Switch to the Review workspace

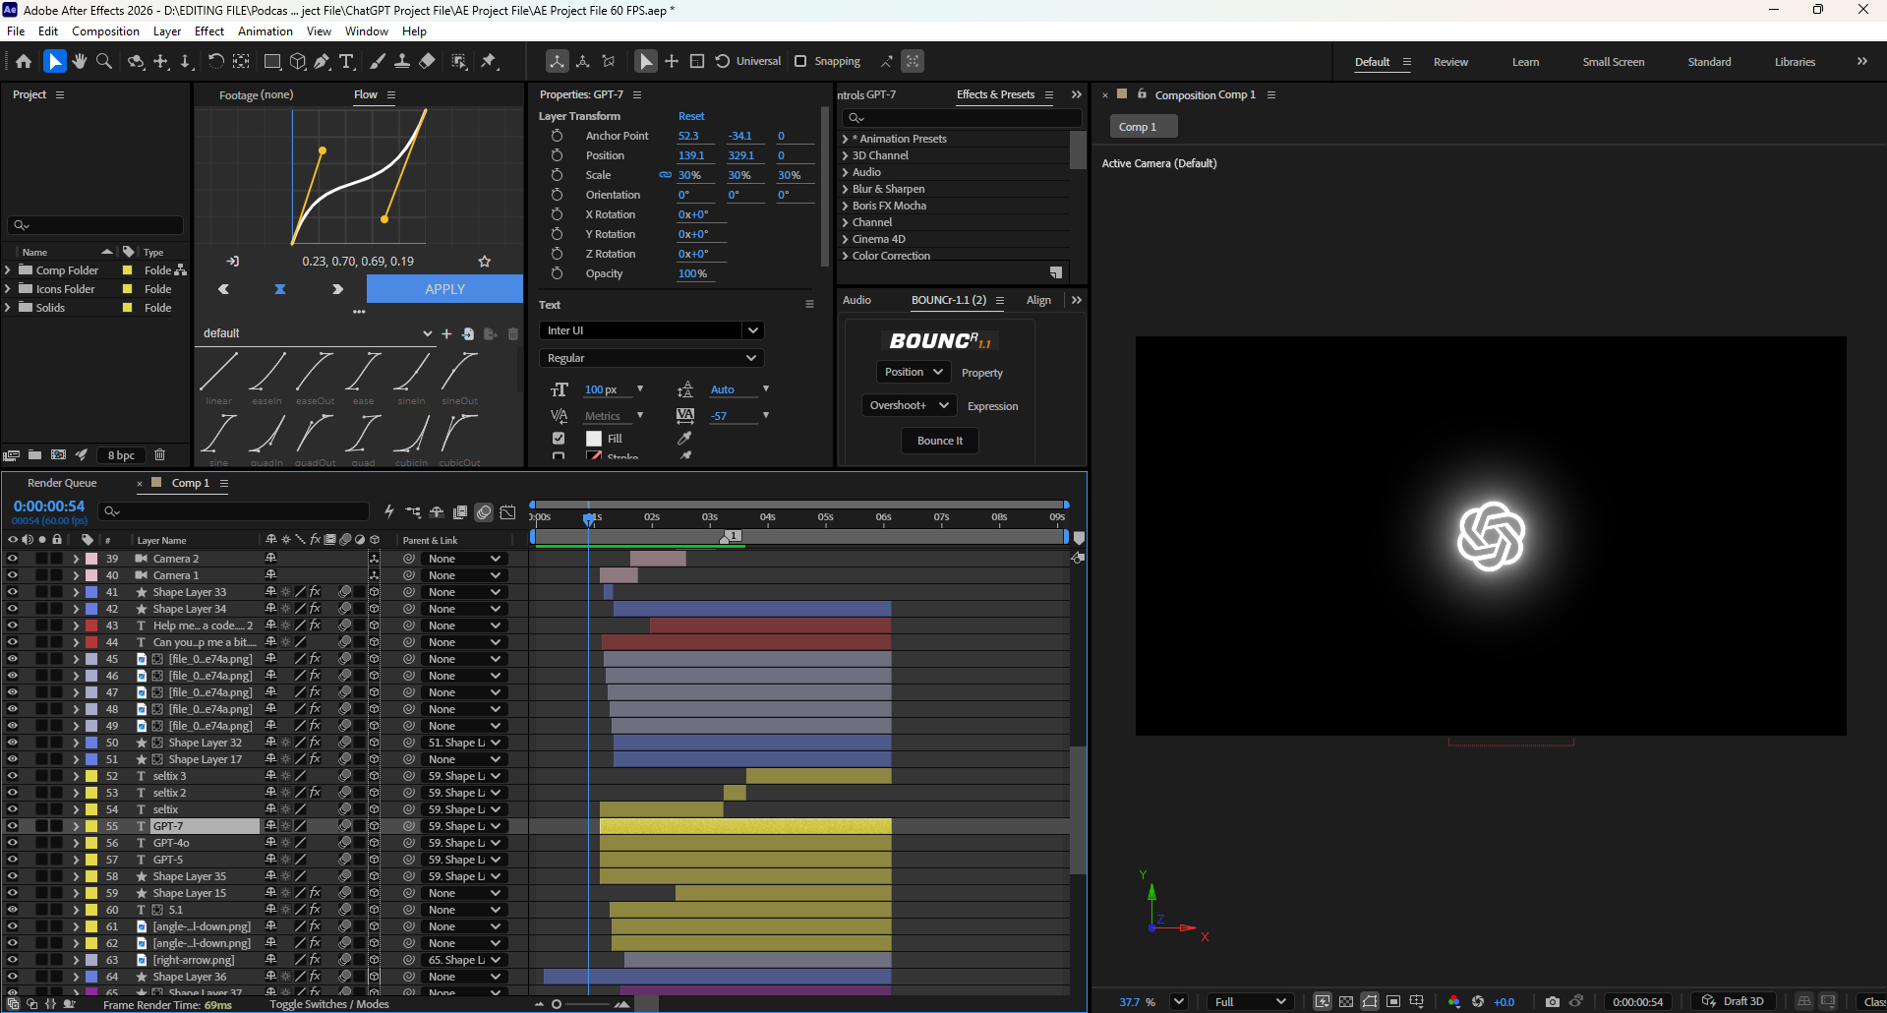(1450, 62)
